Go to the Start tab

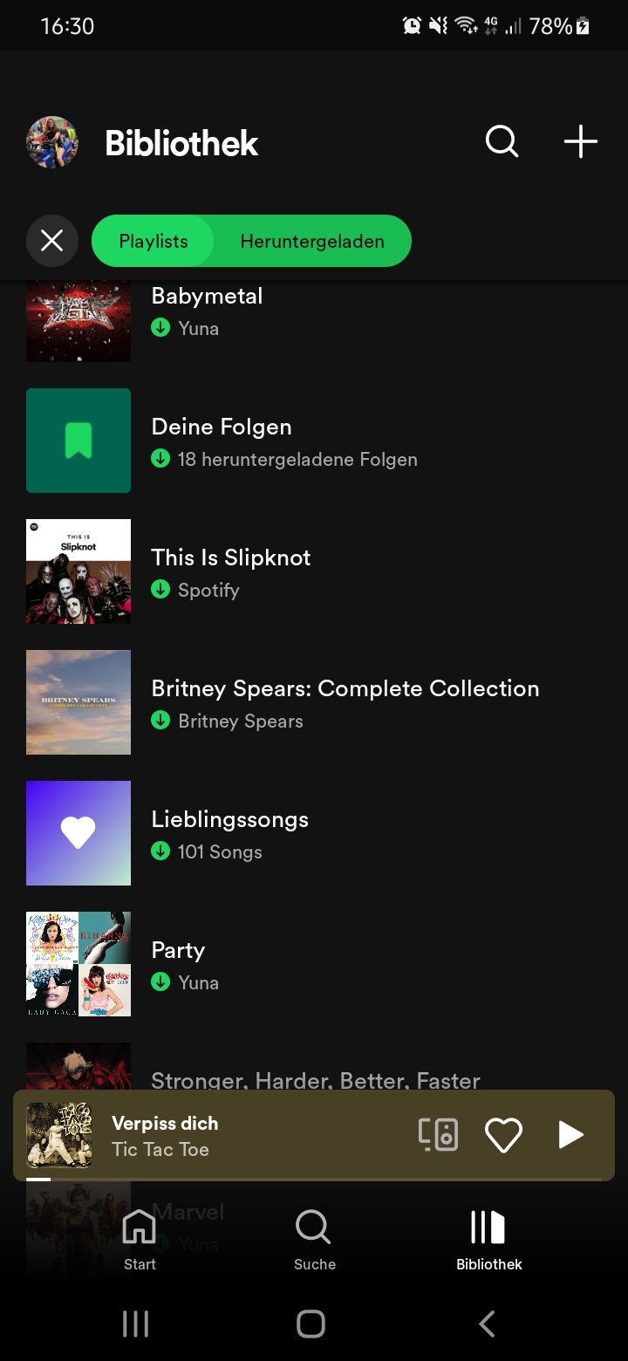[140, 1239]
